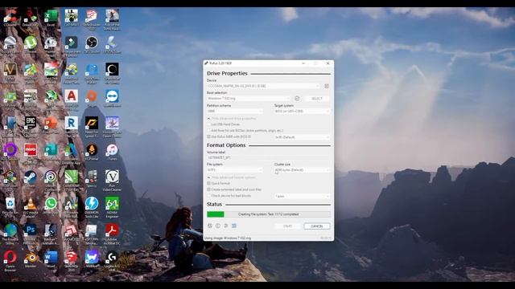Image resolution: width=515 pixels, height=289 pixels.
Task: Collapse the advanced format options section
Action: coord(231,177)
